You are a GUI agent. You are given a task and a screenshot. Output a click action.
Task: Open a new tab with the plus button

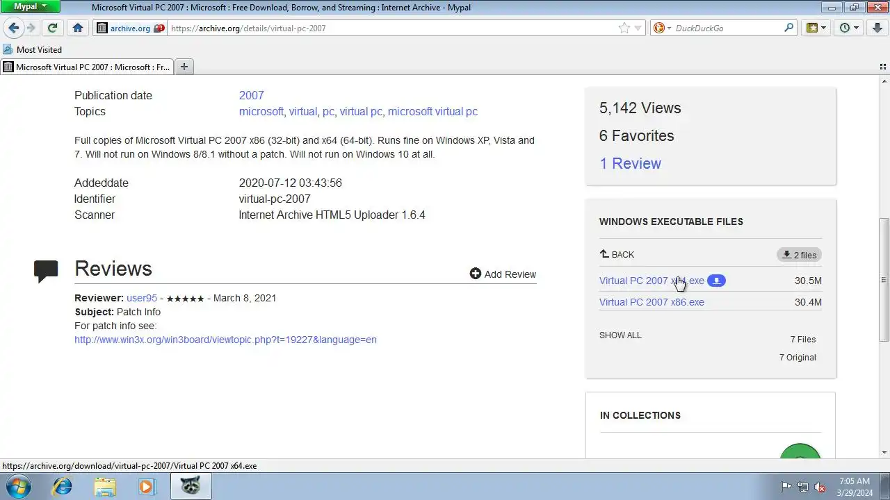click(184, 67)
